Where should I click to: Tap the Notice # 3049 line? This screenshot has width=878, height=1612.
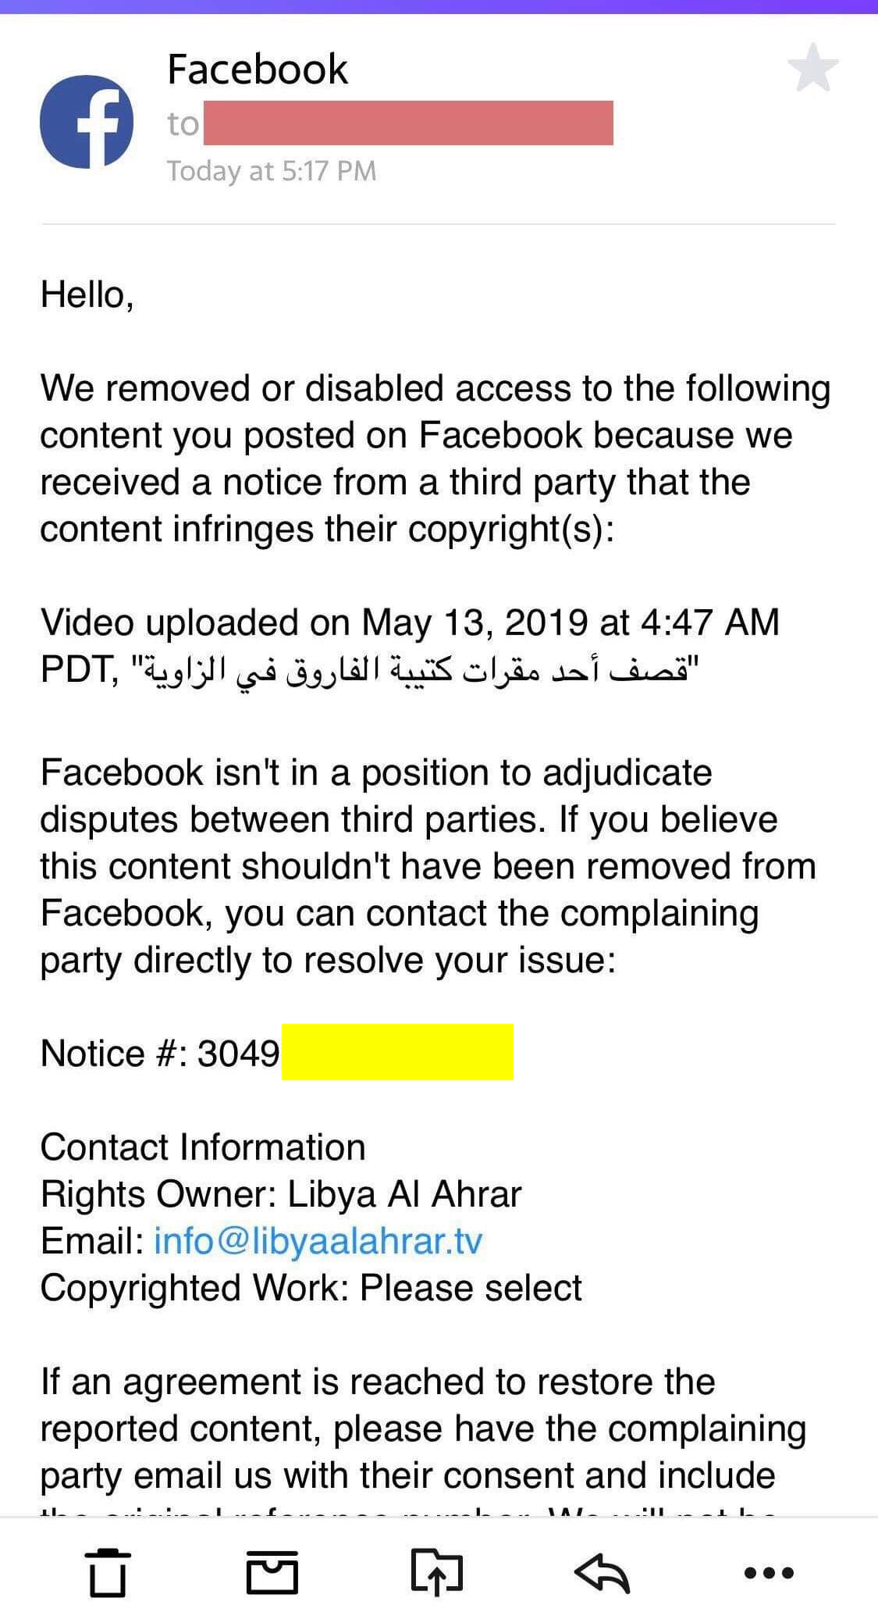click(276, 1053)
